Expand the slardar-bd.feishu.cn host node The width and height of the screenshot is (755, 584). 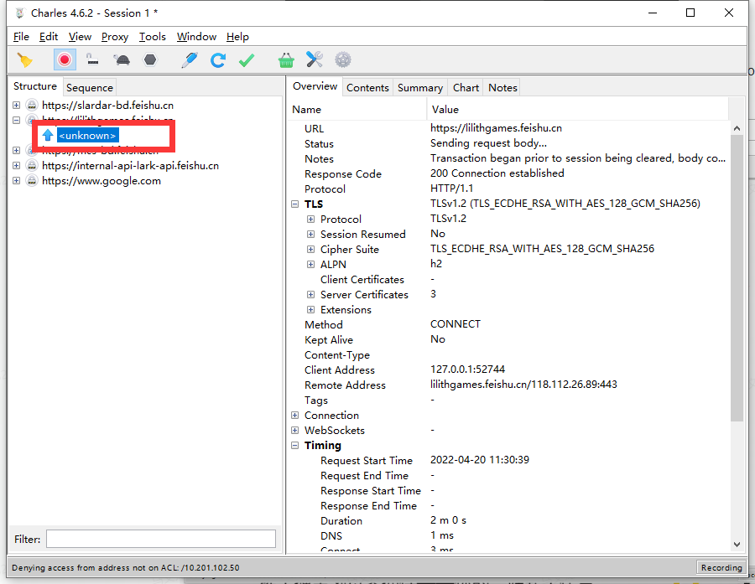pyautogui.click(x=17, y=105)
